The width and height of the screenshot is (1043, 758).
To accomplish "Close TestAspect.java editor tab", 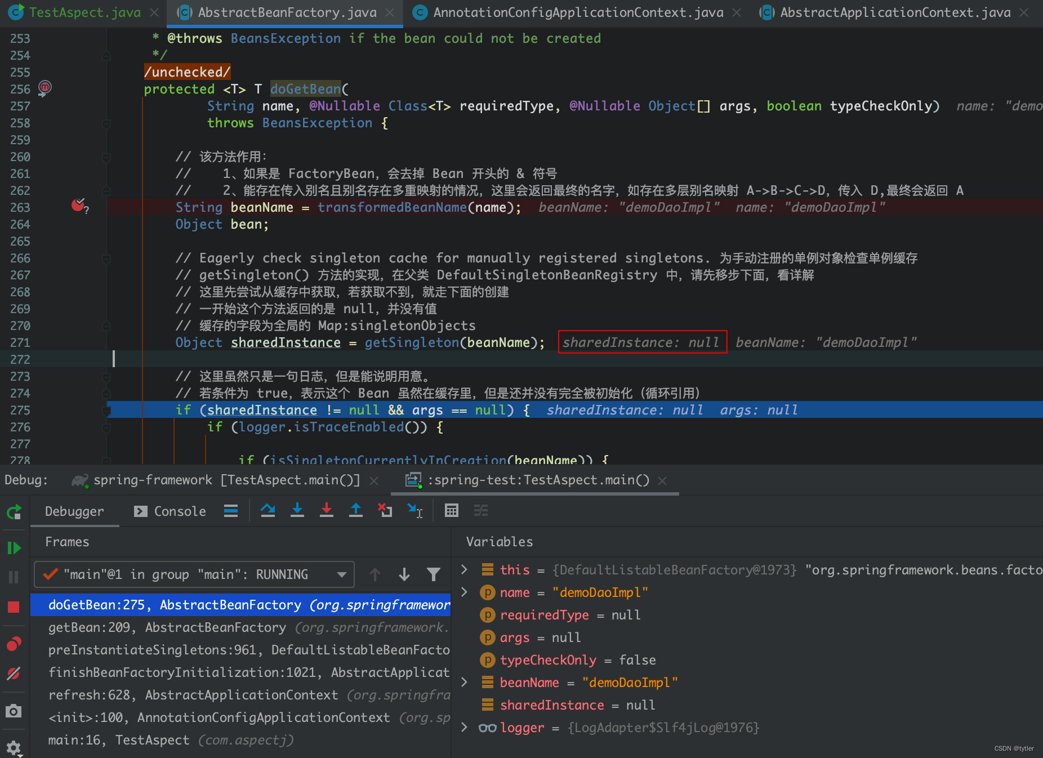I will click(x=154, y=12).
